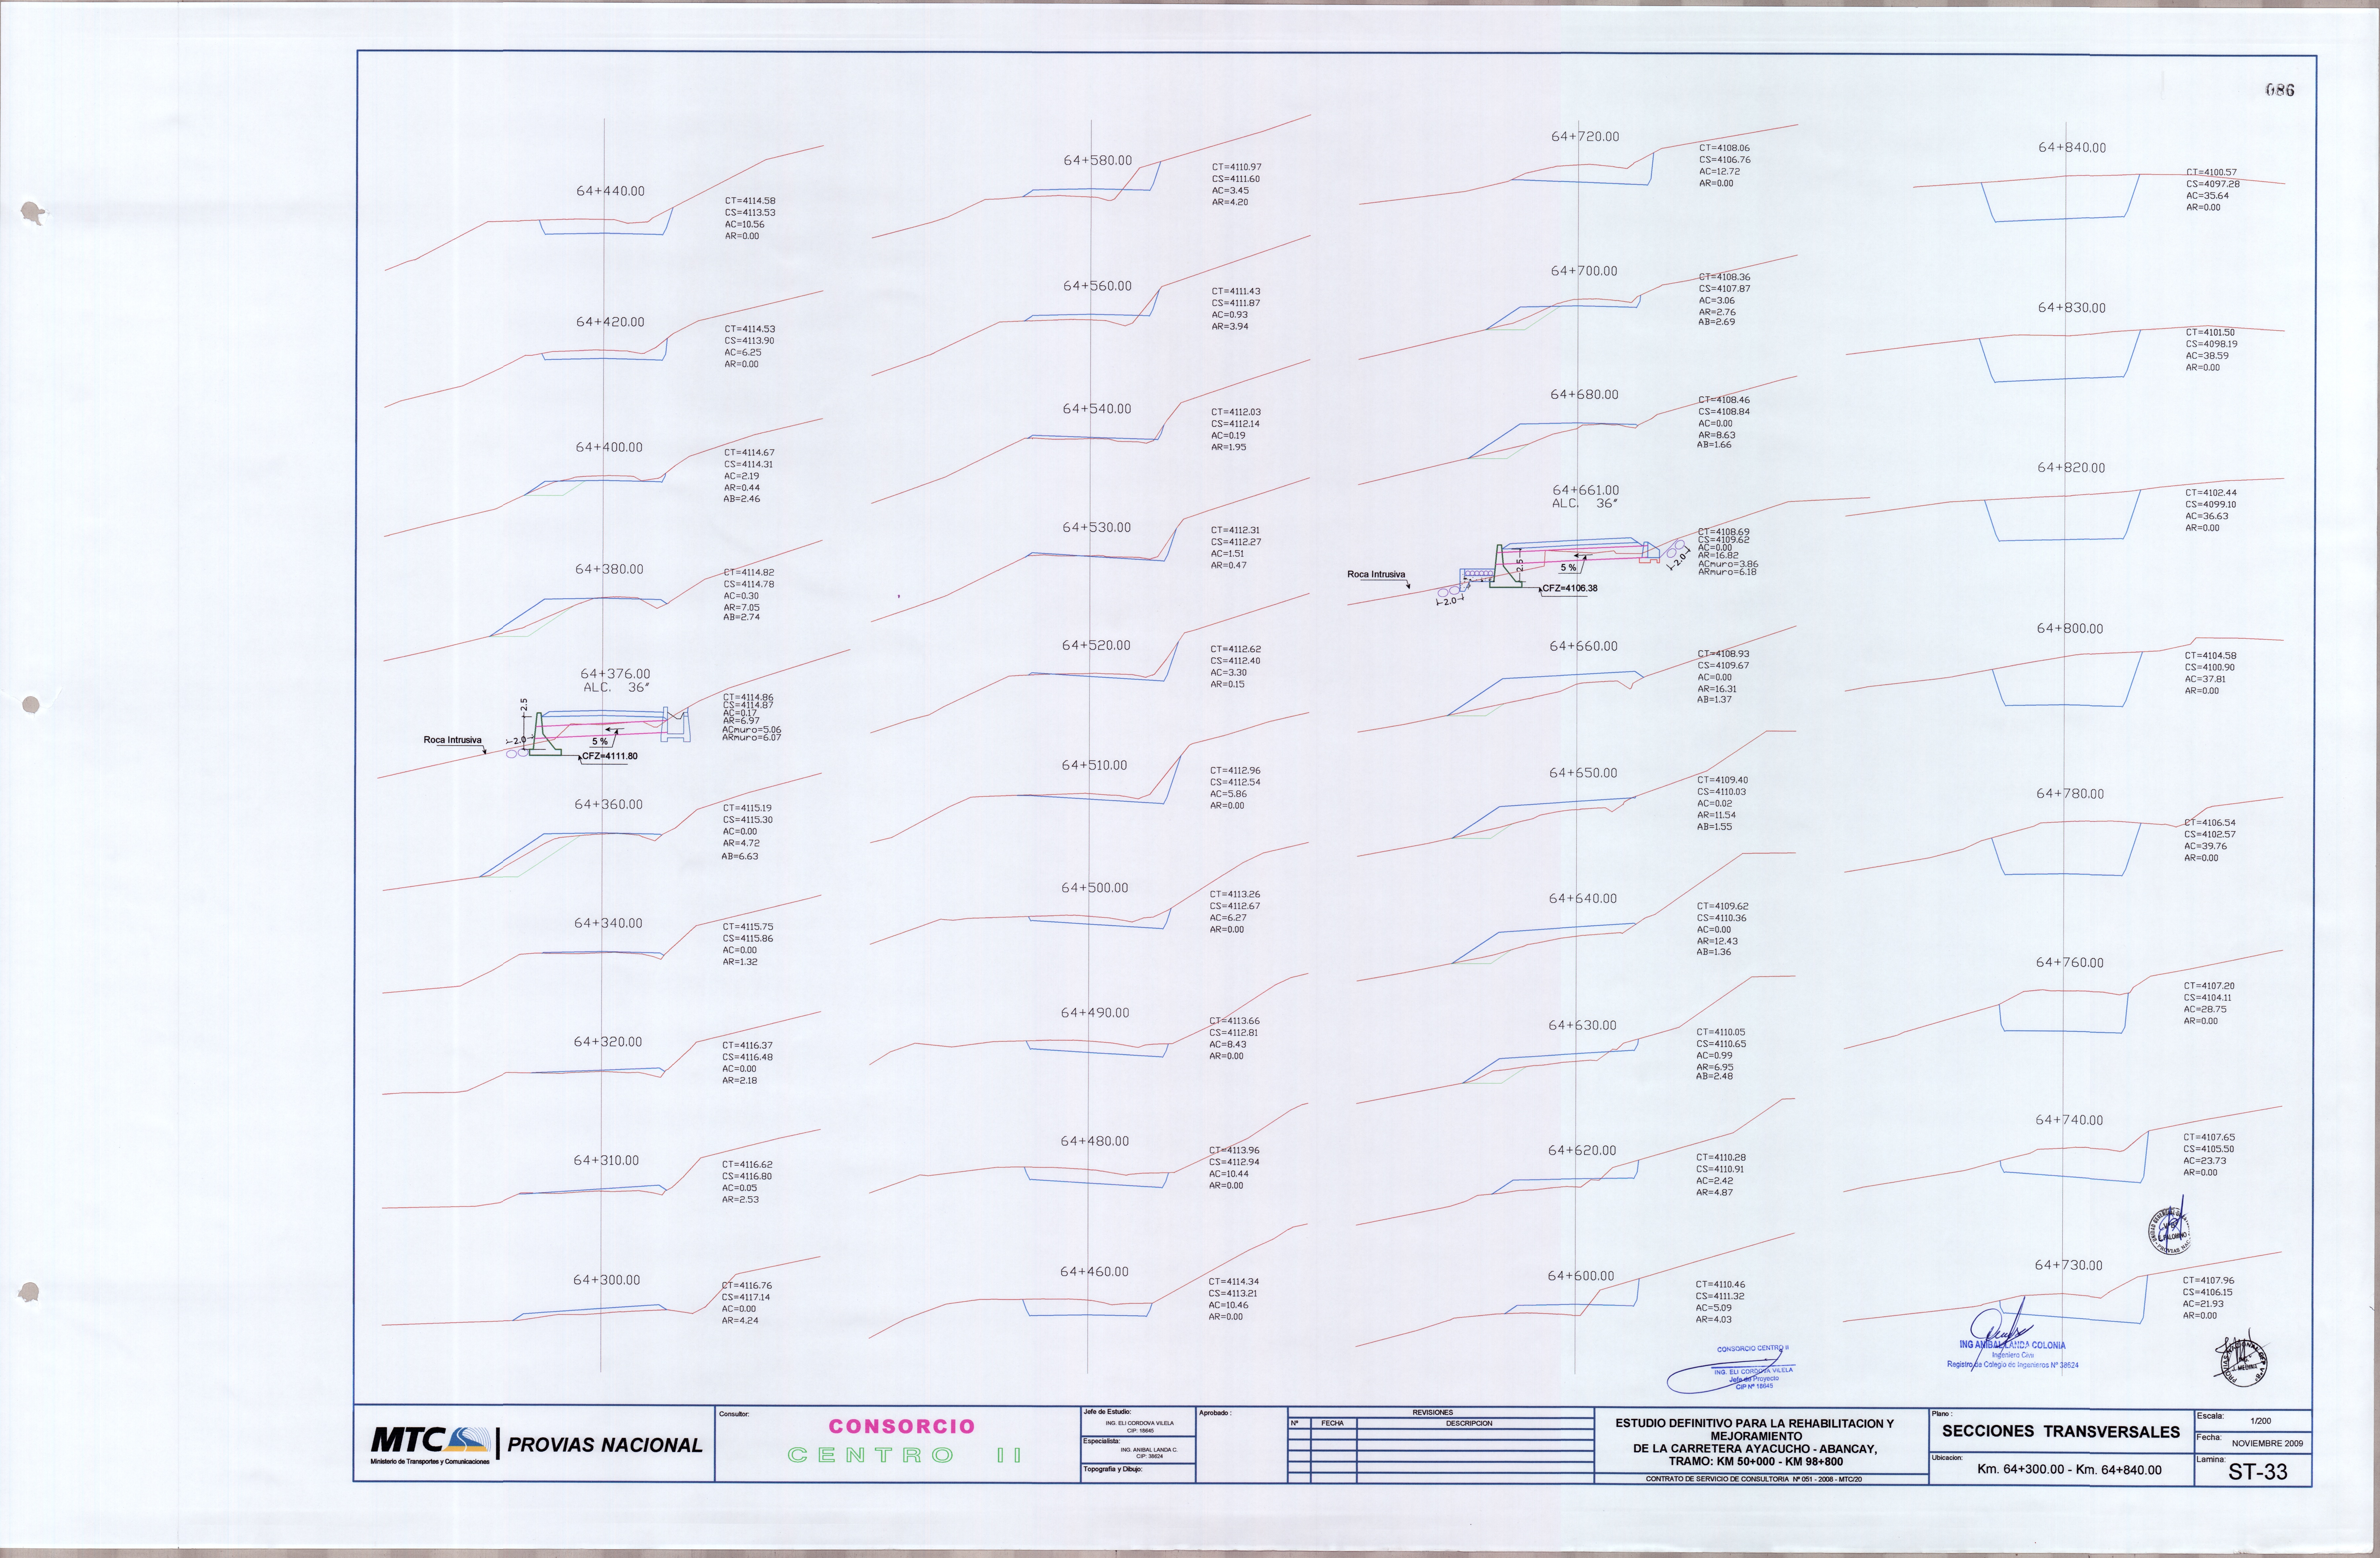The image size is (2380, 1558).
Task: Click the station label 64+420.00
Action: coord(610,322)
